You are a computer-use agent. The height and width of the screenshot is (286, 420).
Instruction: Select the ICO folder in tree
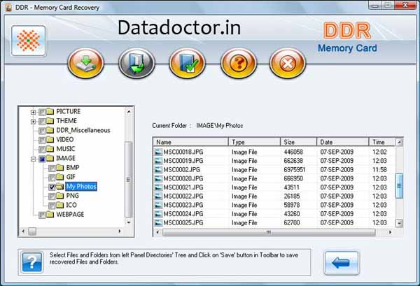71,205
